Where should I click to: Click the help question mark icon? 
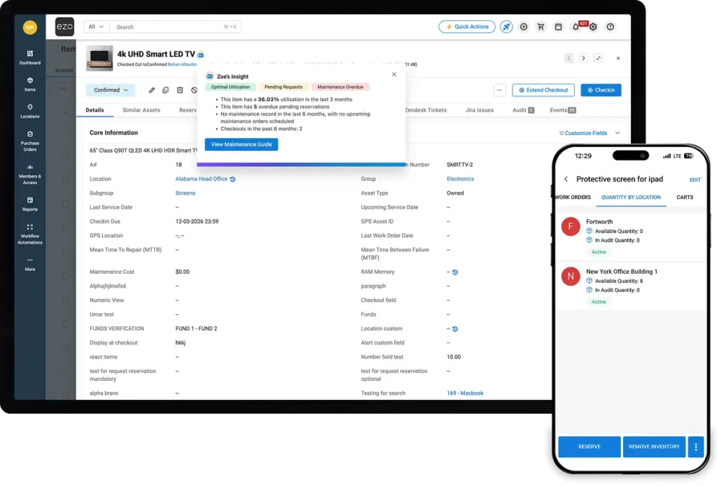[611, 27]
